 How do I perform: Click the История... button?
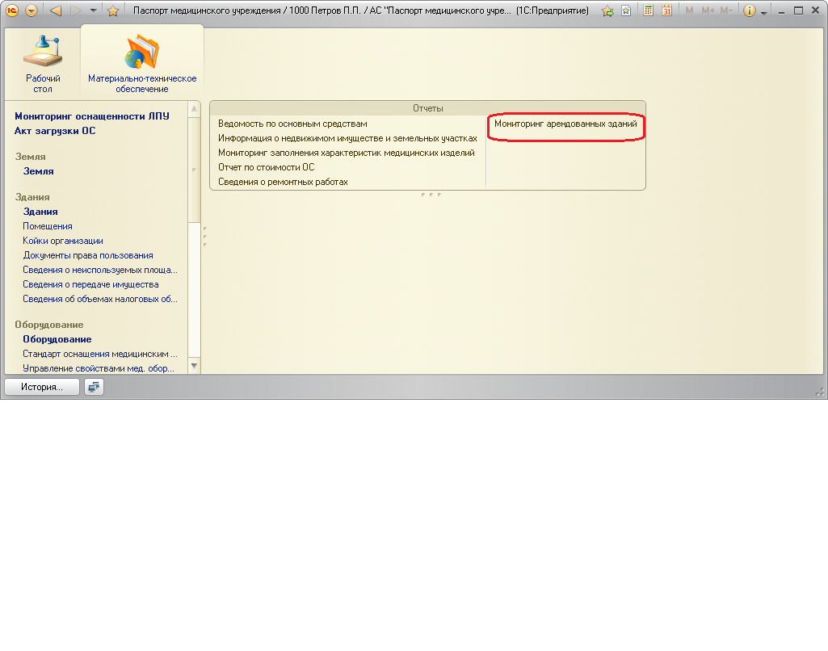tap(42, 387)
